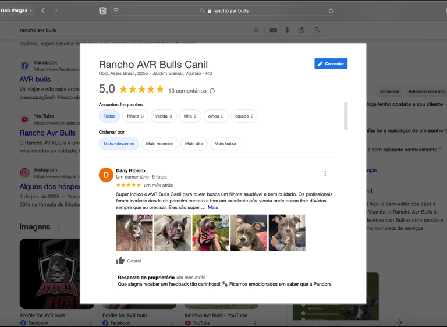Open the Rancho Avr Bulls YouTube link
The width and height of the screenshot is (447, 327).
coord(47,133)
